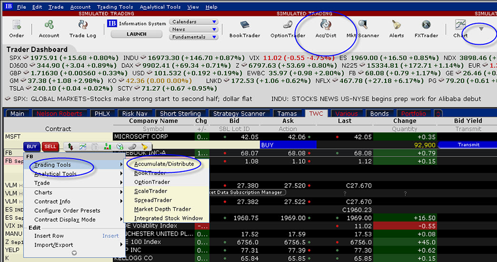Click the LAUNCH button

click(137, 34)
